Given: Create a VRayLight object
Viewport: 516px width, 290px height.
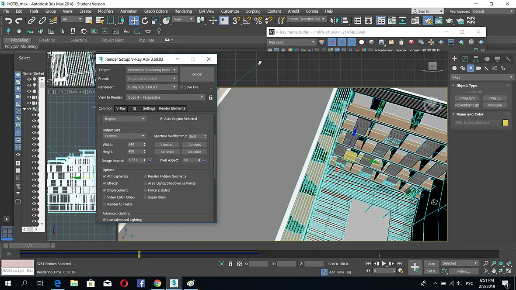Looking at the screenshot, I should coord(467,98).
